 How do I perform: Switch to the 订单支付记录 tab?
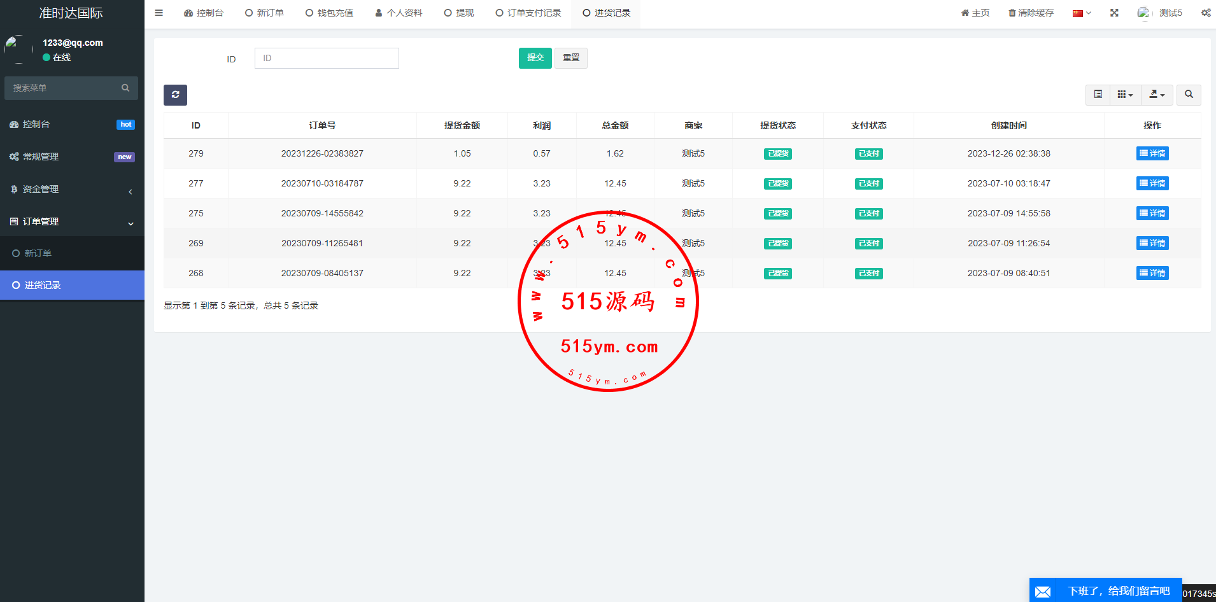click(x=528, y=13)
